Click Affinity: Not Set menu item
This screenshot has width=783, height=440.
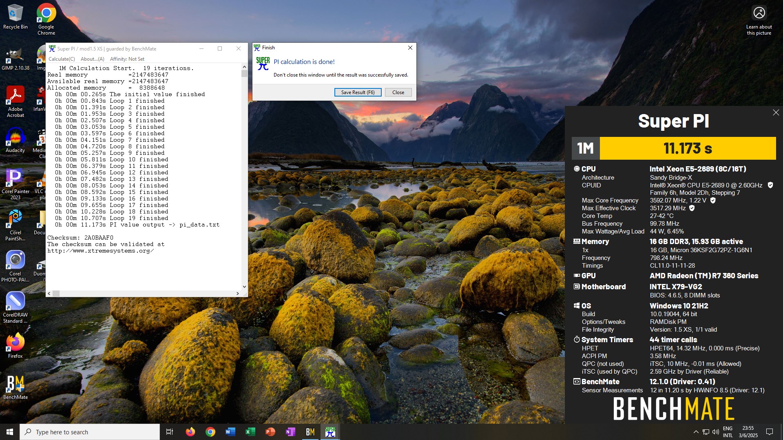click(127, 59)
